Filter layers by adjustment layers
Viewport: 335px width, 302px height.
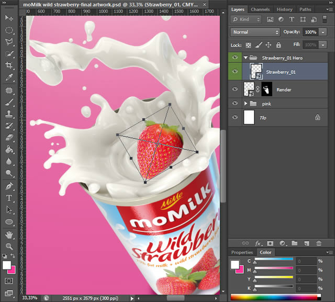point(281,19)
